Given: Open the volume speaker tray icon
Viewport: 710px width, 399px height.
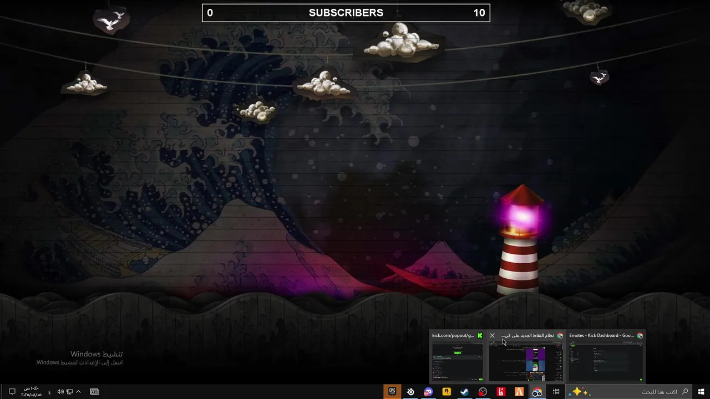Looking at the screenshot, I should pos(60,392).
